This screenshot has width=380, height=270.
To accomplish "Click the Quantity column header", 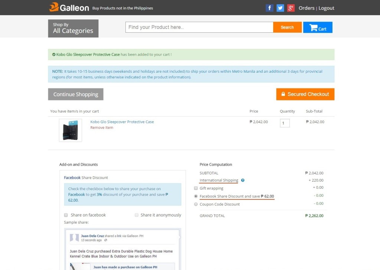I will [288, 111].
